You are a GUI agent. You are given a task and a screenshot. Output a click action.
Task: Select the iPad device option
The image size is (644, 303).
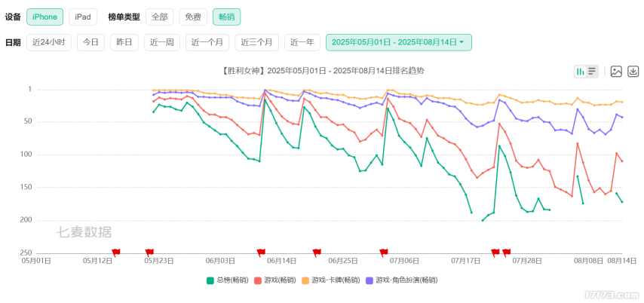point(82,17)
